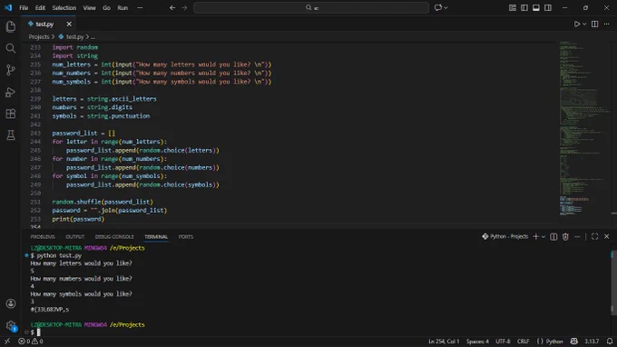The width and height of the screenshot is (617, 347).
Task: Open the Edit menu
Action: coord(40,8)
